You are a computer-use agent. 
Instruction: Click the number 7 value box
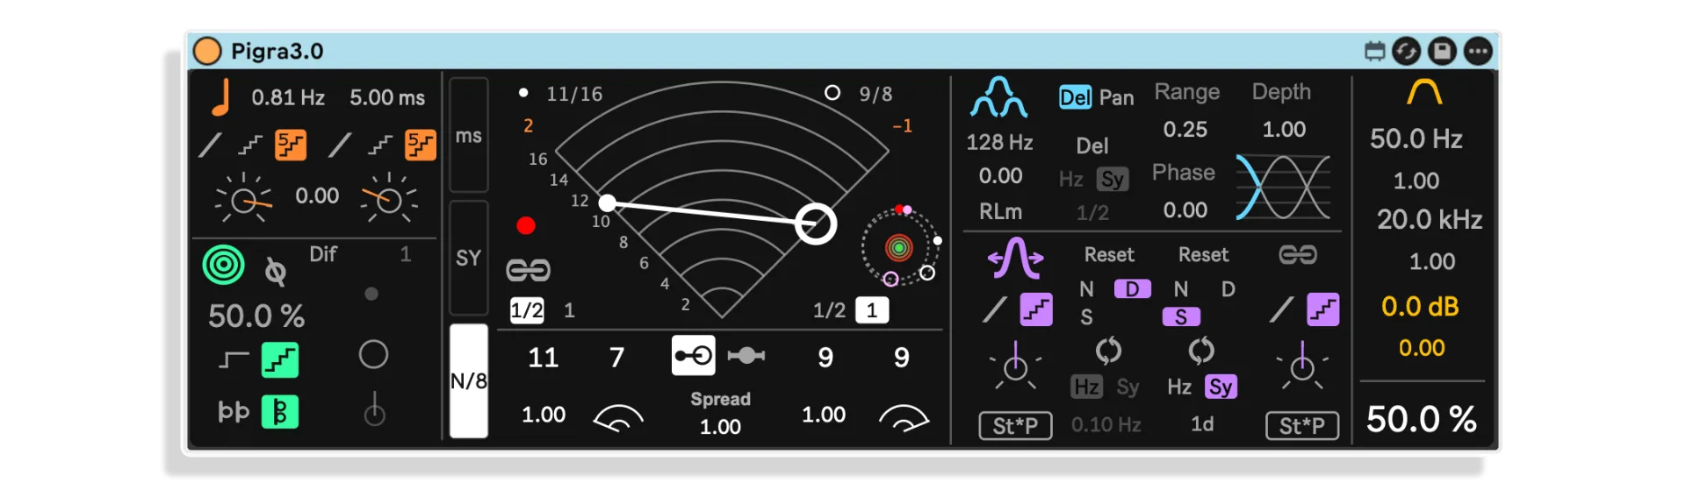[617, 358]
